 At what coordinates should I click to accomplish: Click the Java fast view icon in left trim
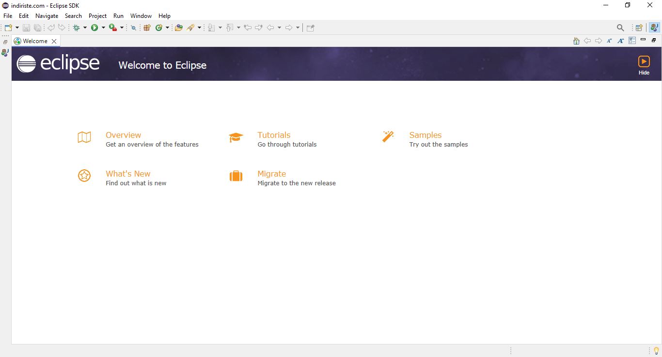point(5,52)
